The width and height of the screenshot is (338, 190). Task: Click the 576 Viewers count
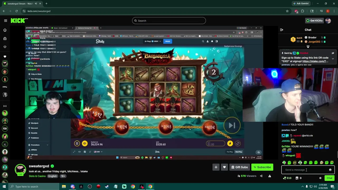click(x=247, y=176)
